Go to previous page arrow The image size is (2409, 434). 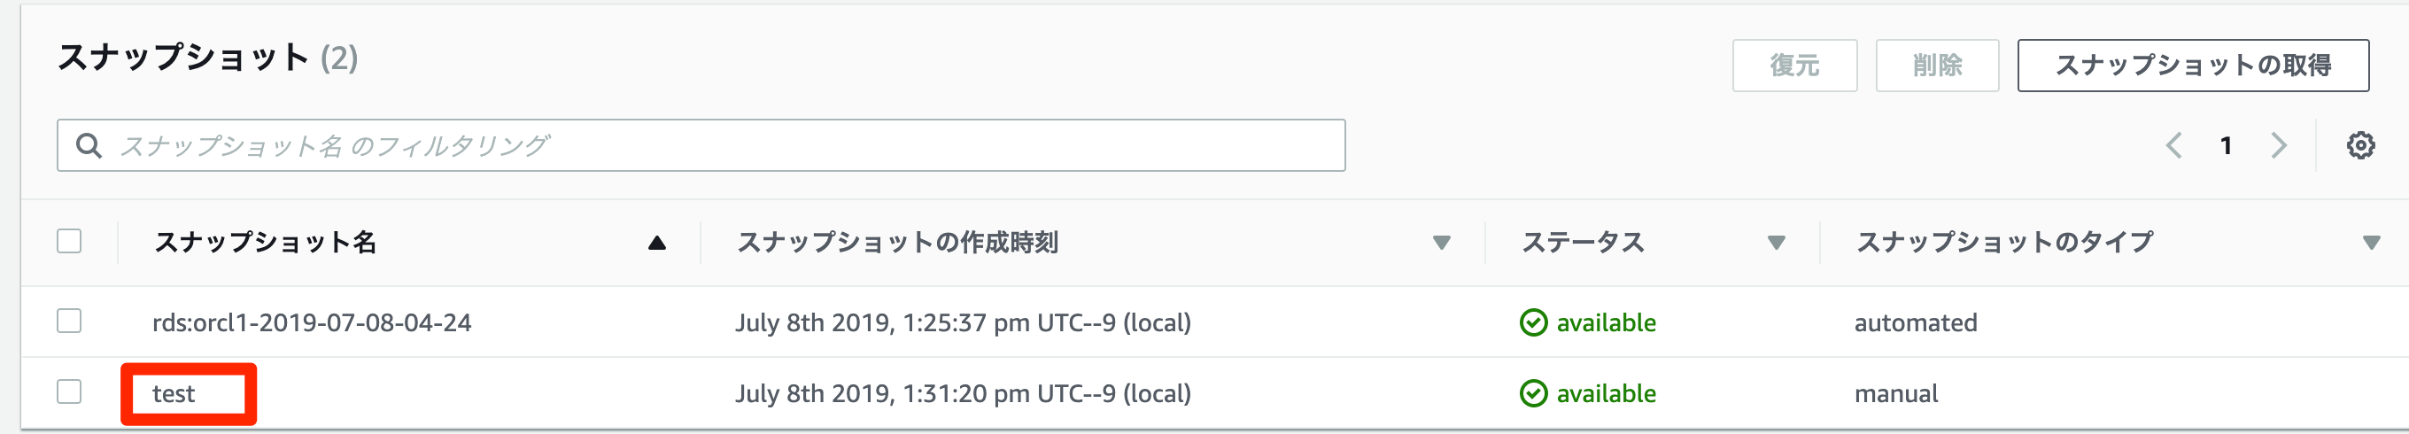[x=2174, y=146]
